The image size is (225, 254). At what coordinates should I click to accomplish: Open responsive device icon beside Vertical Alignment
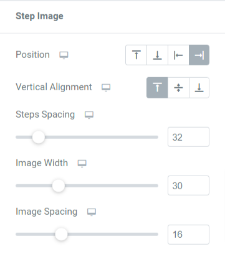(106, 88)
